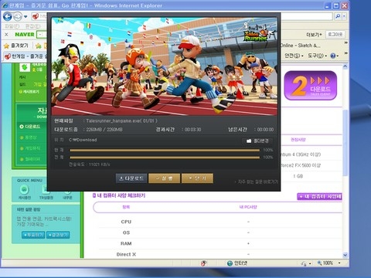
Task: Click the page vertical scrollbar down arrow
Action: 345,255
